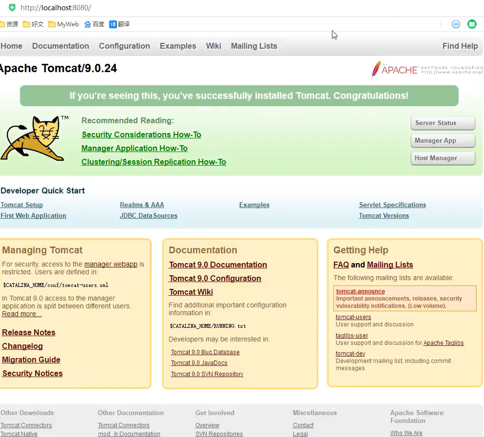Open the tomcat-dev mailing list link
The height and width of the screenshot is (437, 484).
350,353
